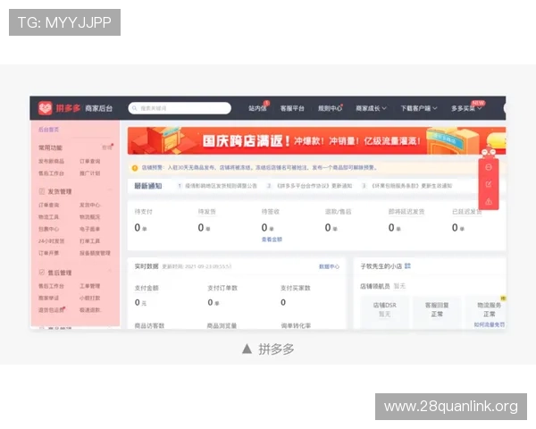Open 物流概况 in the sidebar
This screenshot has width=536, height=429.
tap(89, 217)
